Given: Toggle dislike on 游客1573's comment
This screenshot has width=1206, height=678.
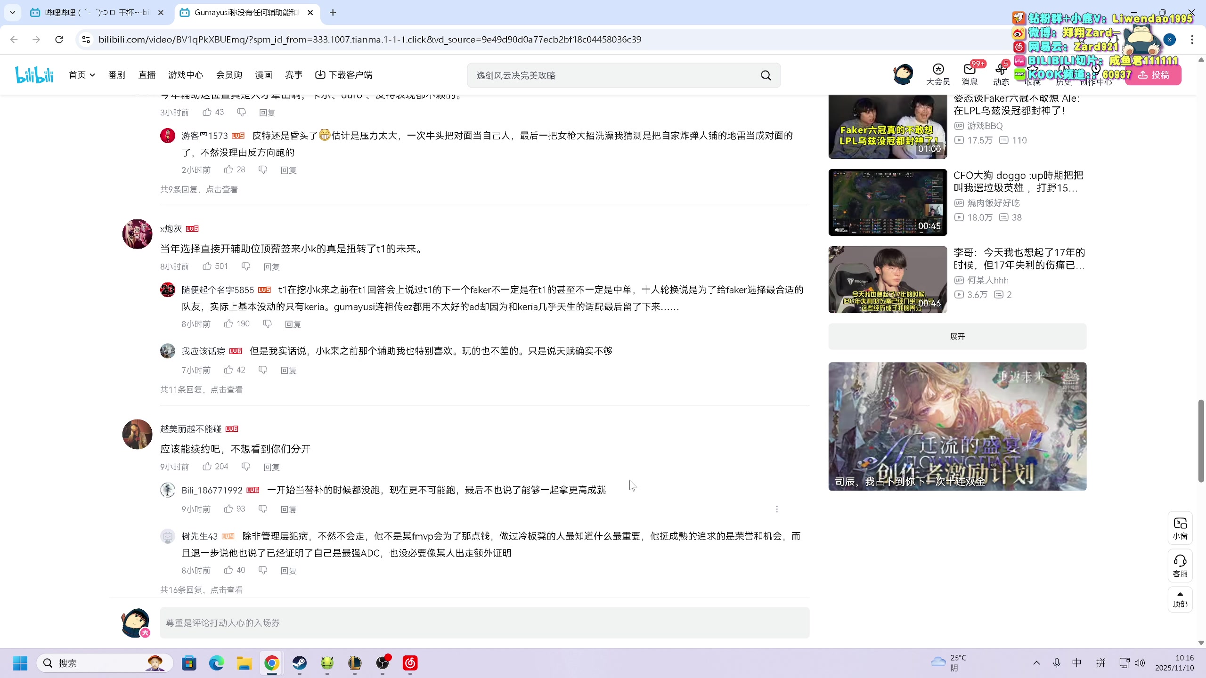Looking at the screenshot, I should click(x=263, y=169).
